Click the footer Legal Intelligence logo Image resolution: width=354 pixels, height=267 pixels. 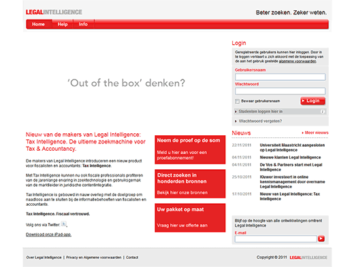308,257
